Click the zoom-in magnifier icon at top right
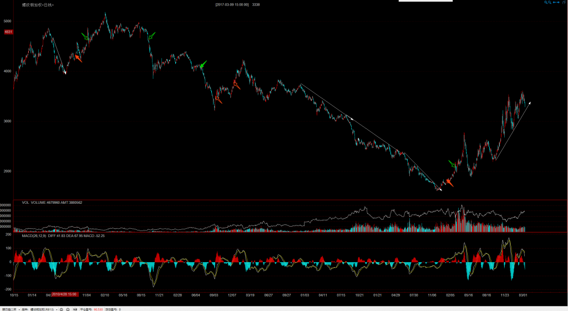The image size is (568, 311). coord(546,3)
